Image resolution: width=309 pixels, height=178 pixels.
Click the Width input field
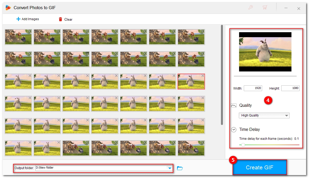(x=253, y=88)
